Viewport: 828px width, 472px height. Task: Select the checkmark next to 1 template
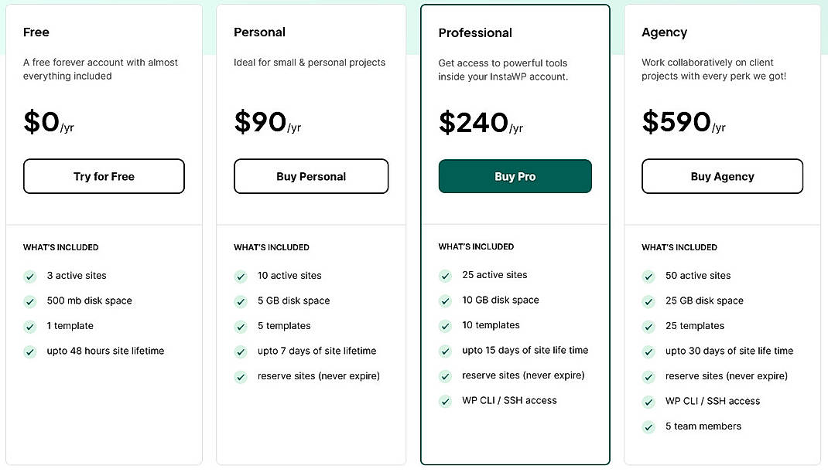[x=30, y=326]
